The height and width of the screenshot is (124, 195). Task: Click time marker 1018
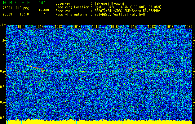(152, 27)
